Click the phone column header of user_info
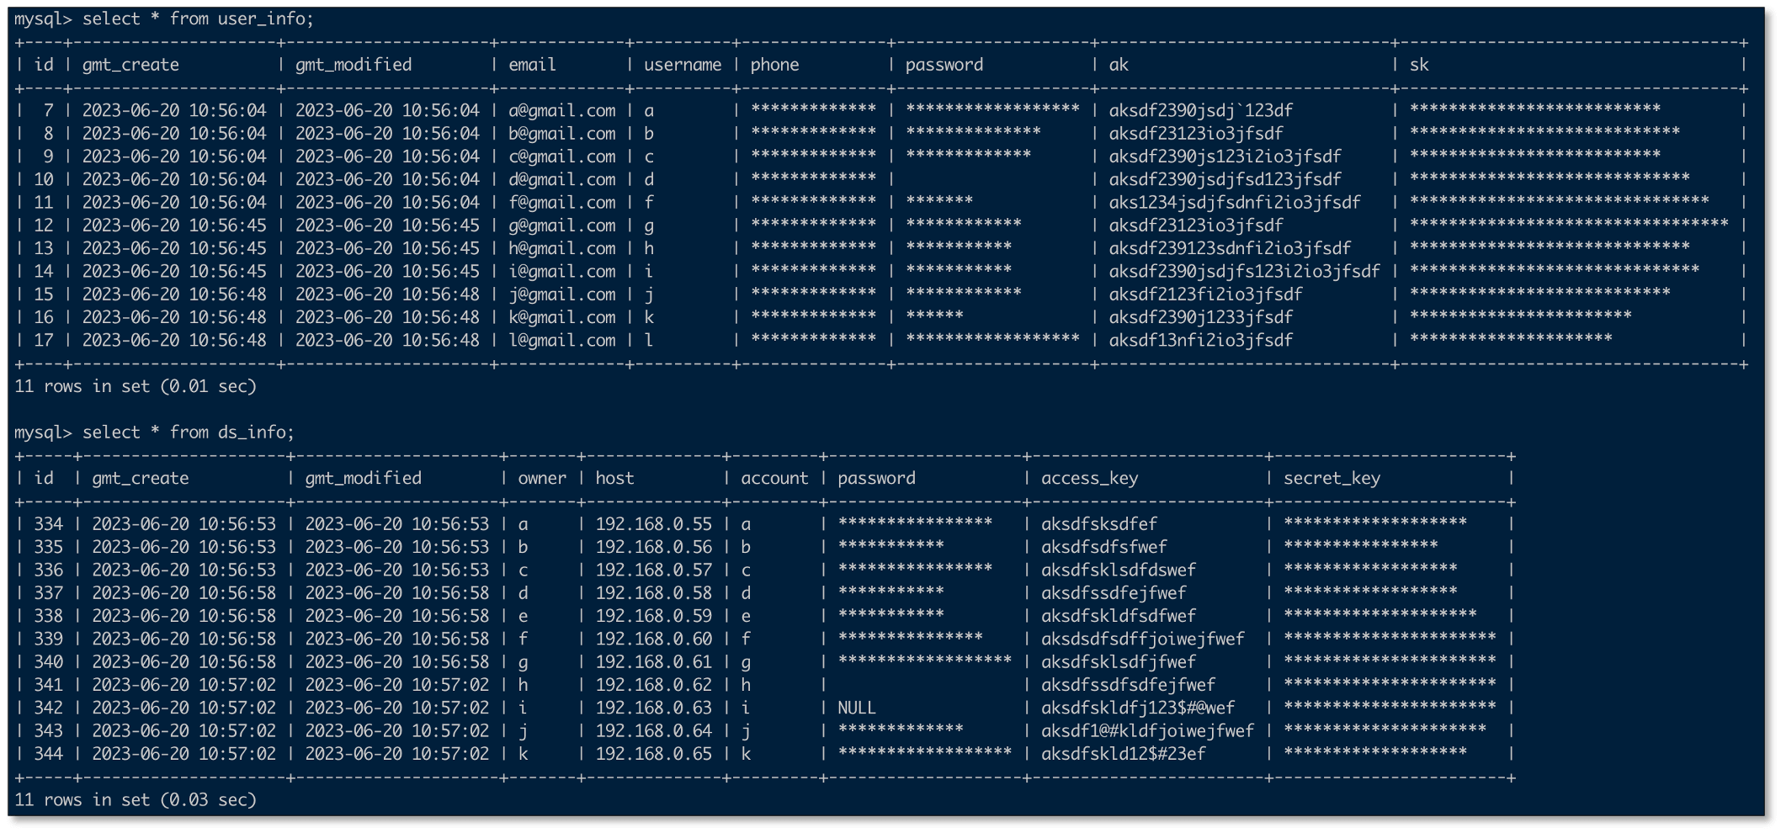The height and width of the screenshot is (833, 1781). [x=774, y=64]
